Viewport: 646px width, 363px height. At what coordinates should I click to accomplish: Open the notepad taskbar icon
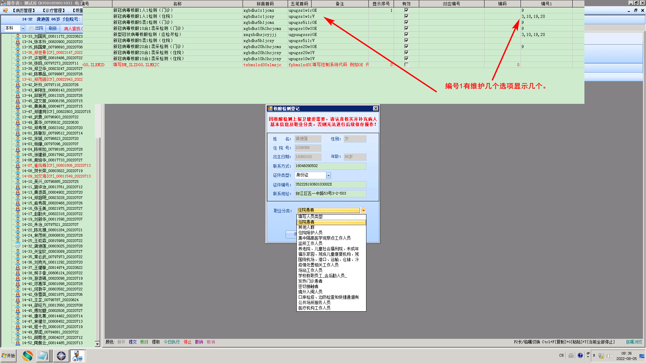pyautogui.click(x=43, y=356)
